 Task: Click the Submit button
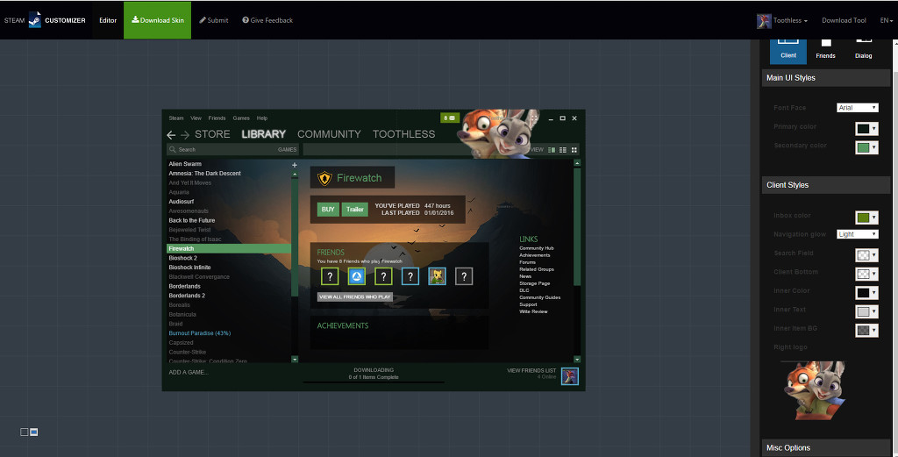click(x=214, y=20)
